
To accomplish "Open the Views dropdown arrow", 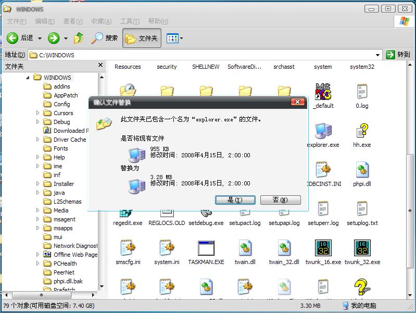I will pos(182,38).
